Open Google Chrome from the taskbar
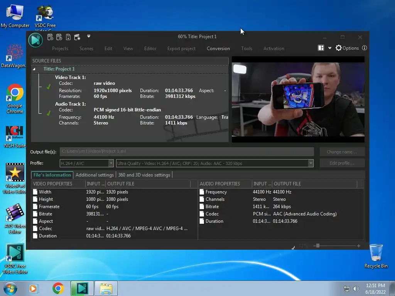The height and width of the screenshot is (296, 395). coord(58,288)
